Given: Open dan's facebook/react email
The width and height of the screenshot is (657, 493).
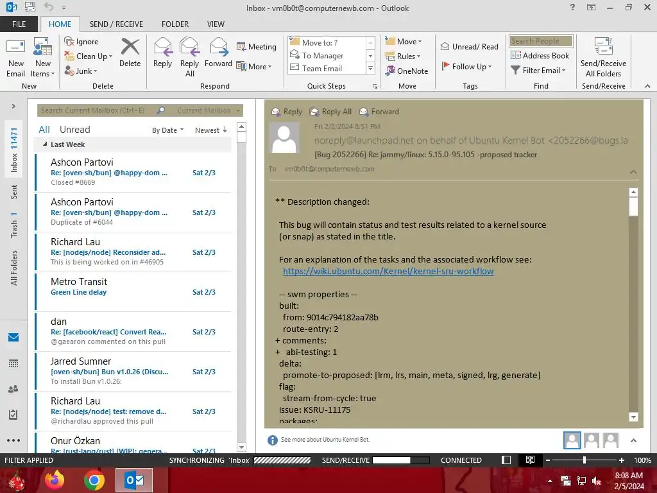Looking at the screenshot, I should click(133, 332).
